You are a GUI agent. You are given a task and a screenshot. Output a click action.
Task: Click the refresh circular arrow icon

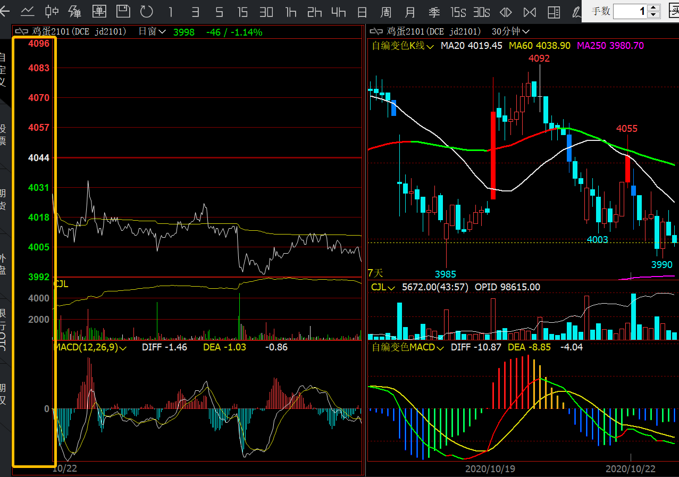tap(146, 11)
